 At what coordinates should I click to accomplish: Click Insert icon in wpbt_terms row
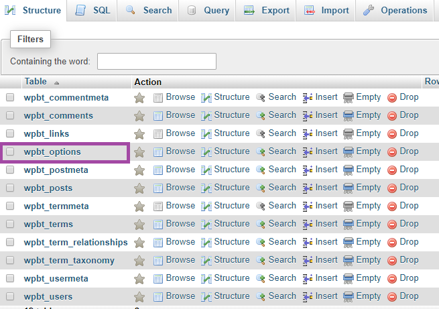coord(308,225)
